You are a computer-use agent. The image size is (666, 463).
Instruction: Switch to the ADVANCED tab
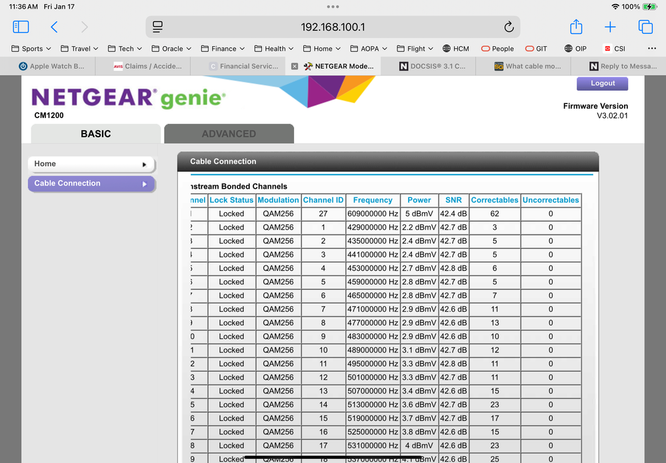click(x=229, y=133)
